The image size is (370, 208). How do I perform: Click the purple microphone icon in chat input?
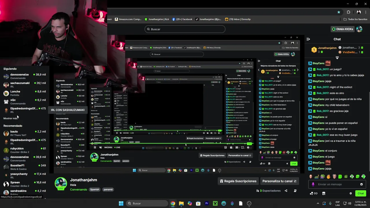click(x=313, y=184)
